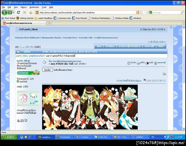Click the Google search box
This screenshot has width=186, height=146.
click(x=167, y=12)
